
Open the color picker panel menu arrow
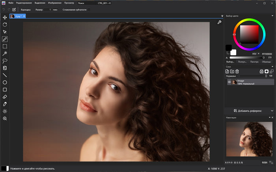click(x=272, y=16)
